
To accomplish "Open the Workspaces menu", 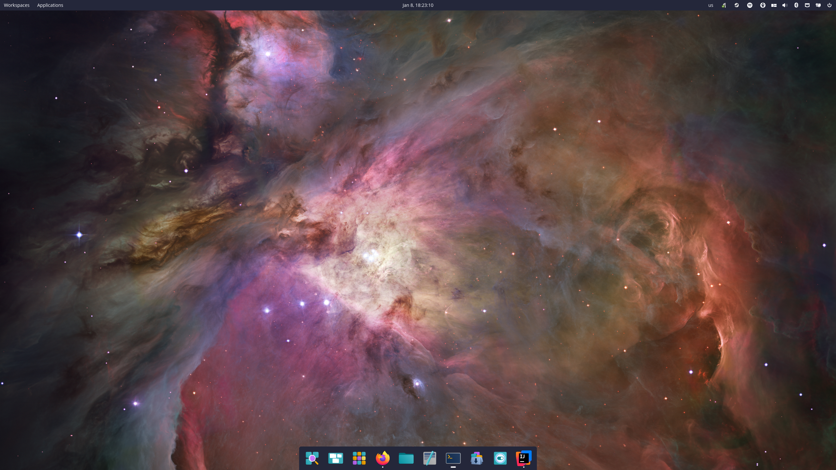I will click(16, 5).
